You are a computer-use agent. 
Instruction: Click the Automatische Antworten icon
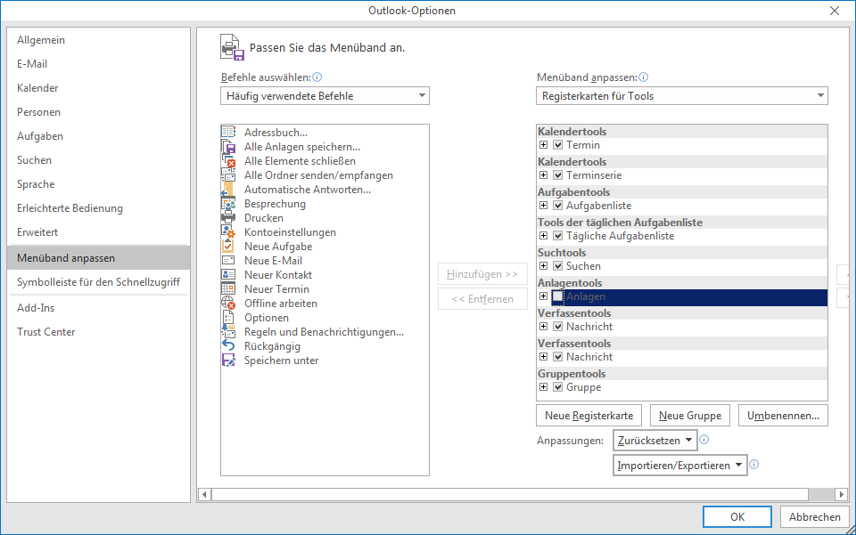pyautogui.click(x=228, y=190)
